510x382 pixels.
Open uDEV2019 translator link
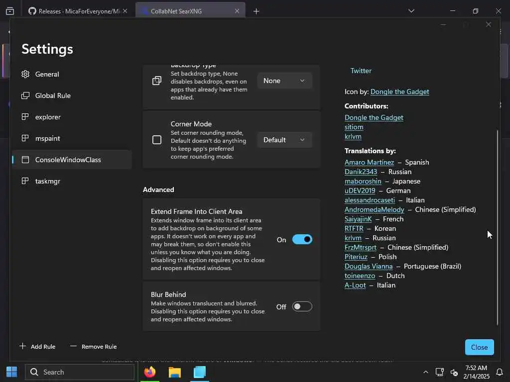[360, 191]
